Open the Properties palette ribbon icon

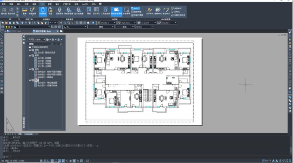click(89, 11)
